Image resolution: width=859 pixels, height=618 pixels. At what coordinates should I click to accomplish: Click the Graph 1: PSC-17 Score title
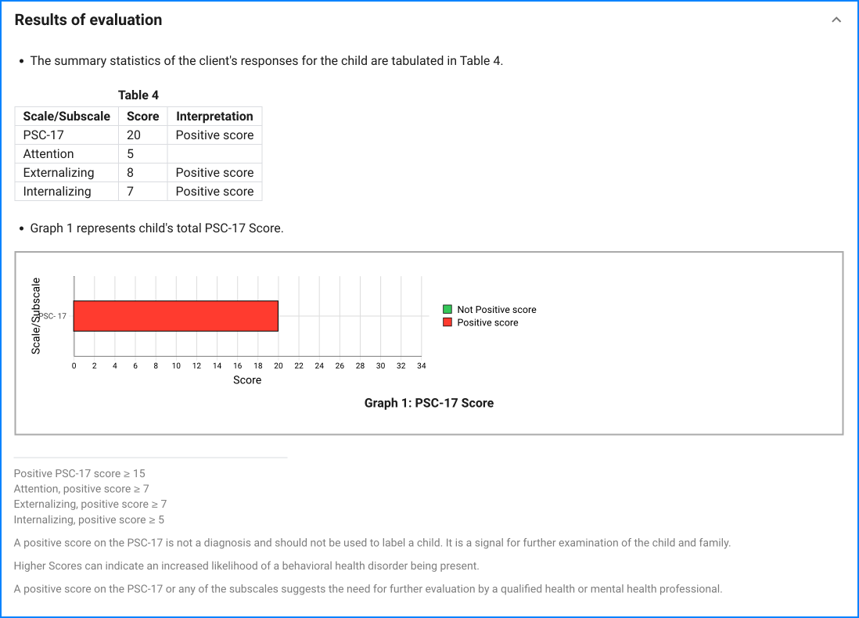(x=429, y=403)
